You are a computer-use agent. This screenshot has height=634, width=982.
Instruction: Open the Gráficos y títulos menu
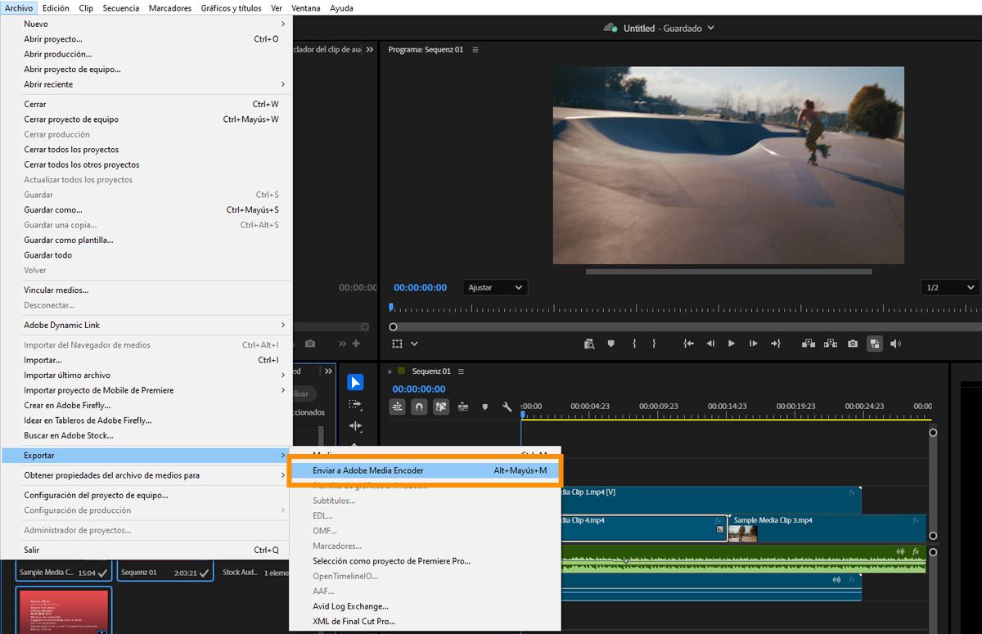[x=232, y=8]
